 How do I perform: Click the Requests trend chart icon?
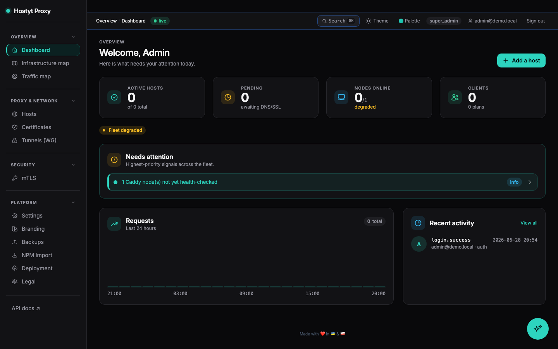click(114, 224)
